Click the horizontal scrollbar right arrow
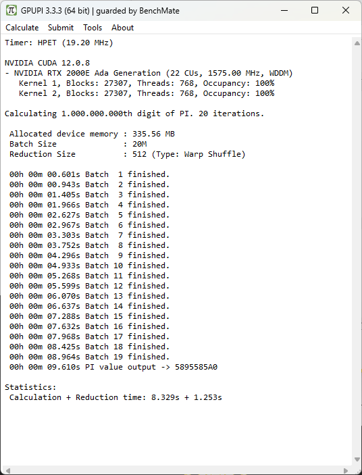The image size is (362, 475). tap(346, 471)
